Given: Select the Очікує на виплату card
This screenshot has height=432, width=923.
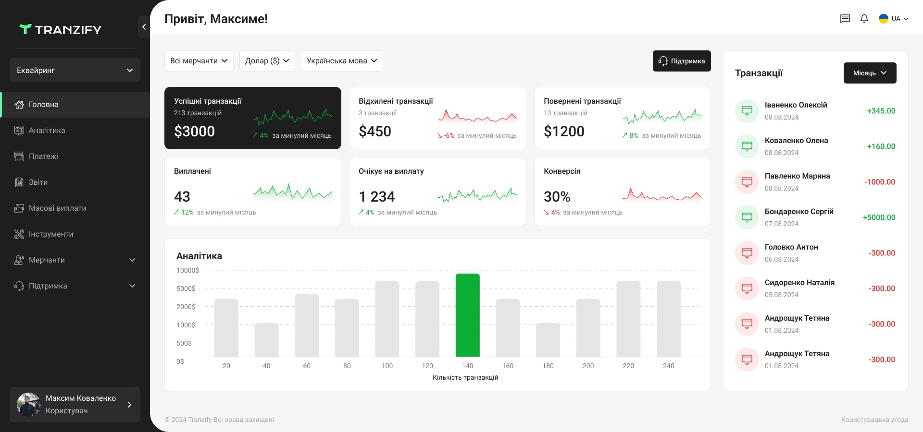Looking at the screenshot, I should (x=437, y=192).
